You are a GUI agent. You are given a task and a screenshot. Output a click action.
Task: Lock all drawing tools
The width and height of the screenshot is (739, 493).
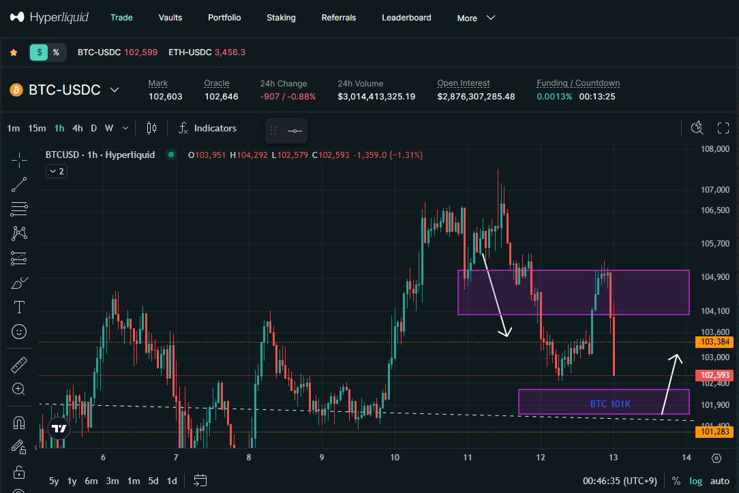[x=19, y=471]
